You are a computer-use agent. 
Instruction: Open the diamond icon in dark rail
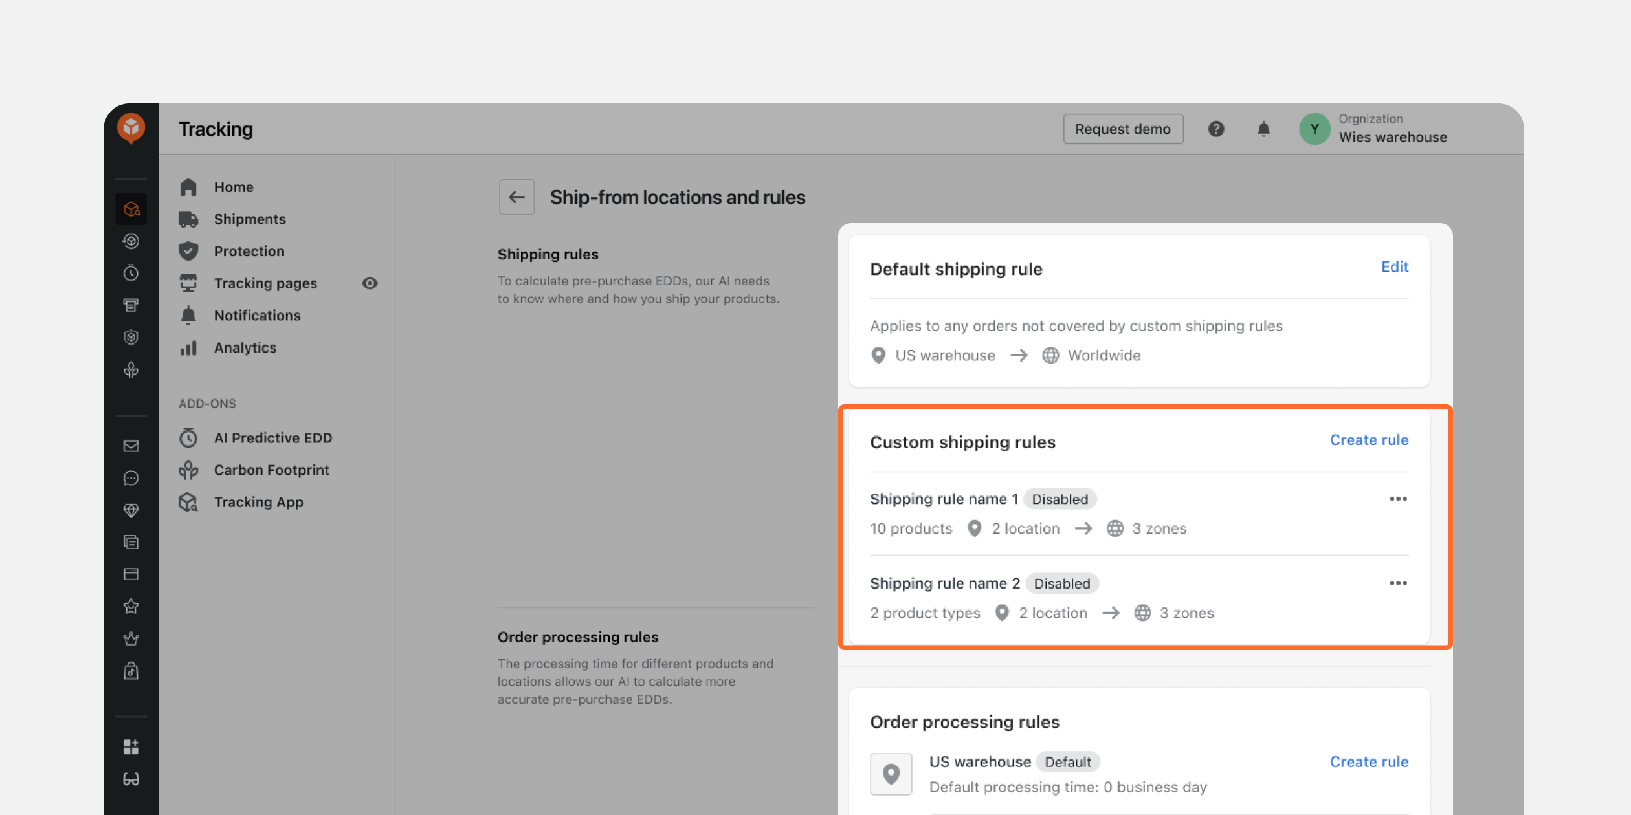point(131,510)
